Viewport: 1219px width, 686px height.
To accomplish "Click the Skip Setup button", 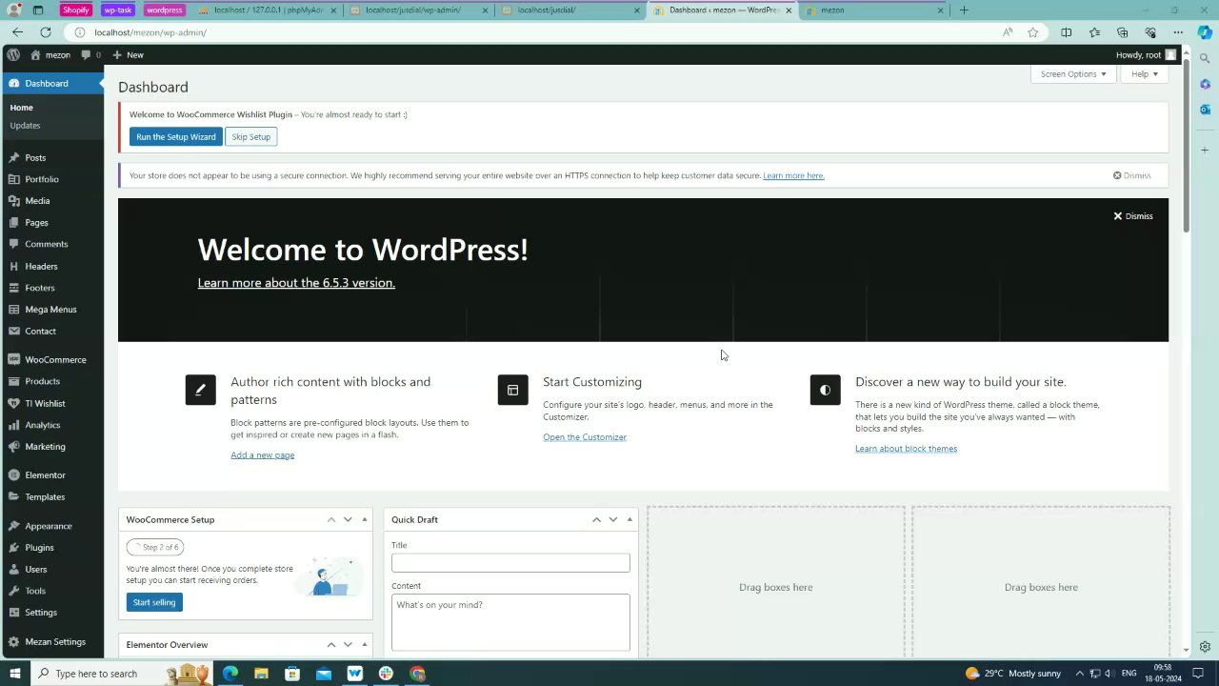I will pos(251,137).
